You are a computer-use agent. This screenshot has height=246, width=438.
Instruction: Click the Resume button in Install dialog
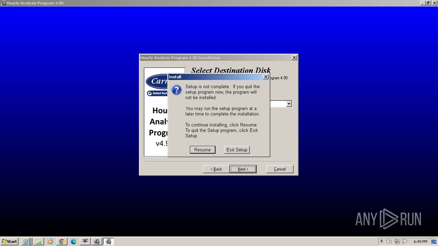coord(203,150)
